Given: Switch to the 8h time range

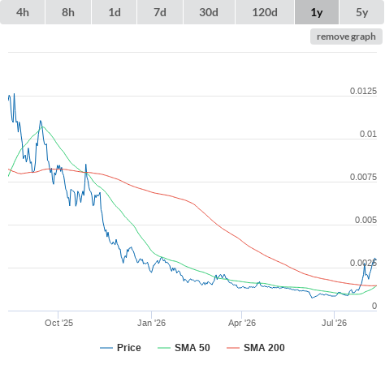Looking at the screenshot, I should point(68,12).
